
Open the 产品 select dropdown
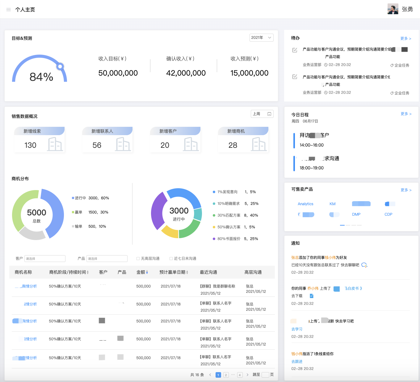click(x=107, y=259)
